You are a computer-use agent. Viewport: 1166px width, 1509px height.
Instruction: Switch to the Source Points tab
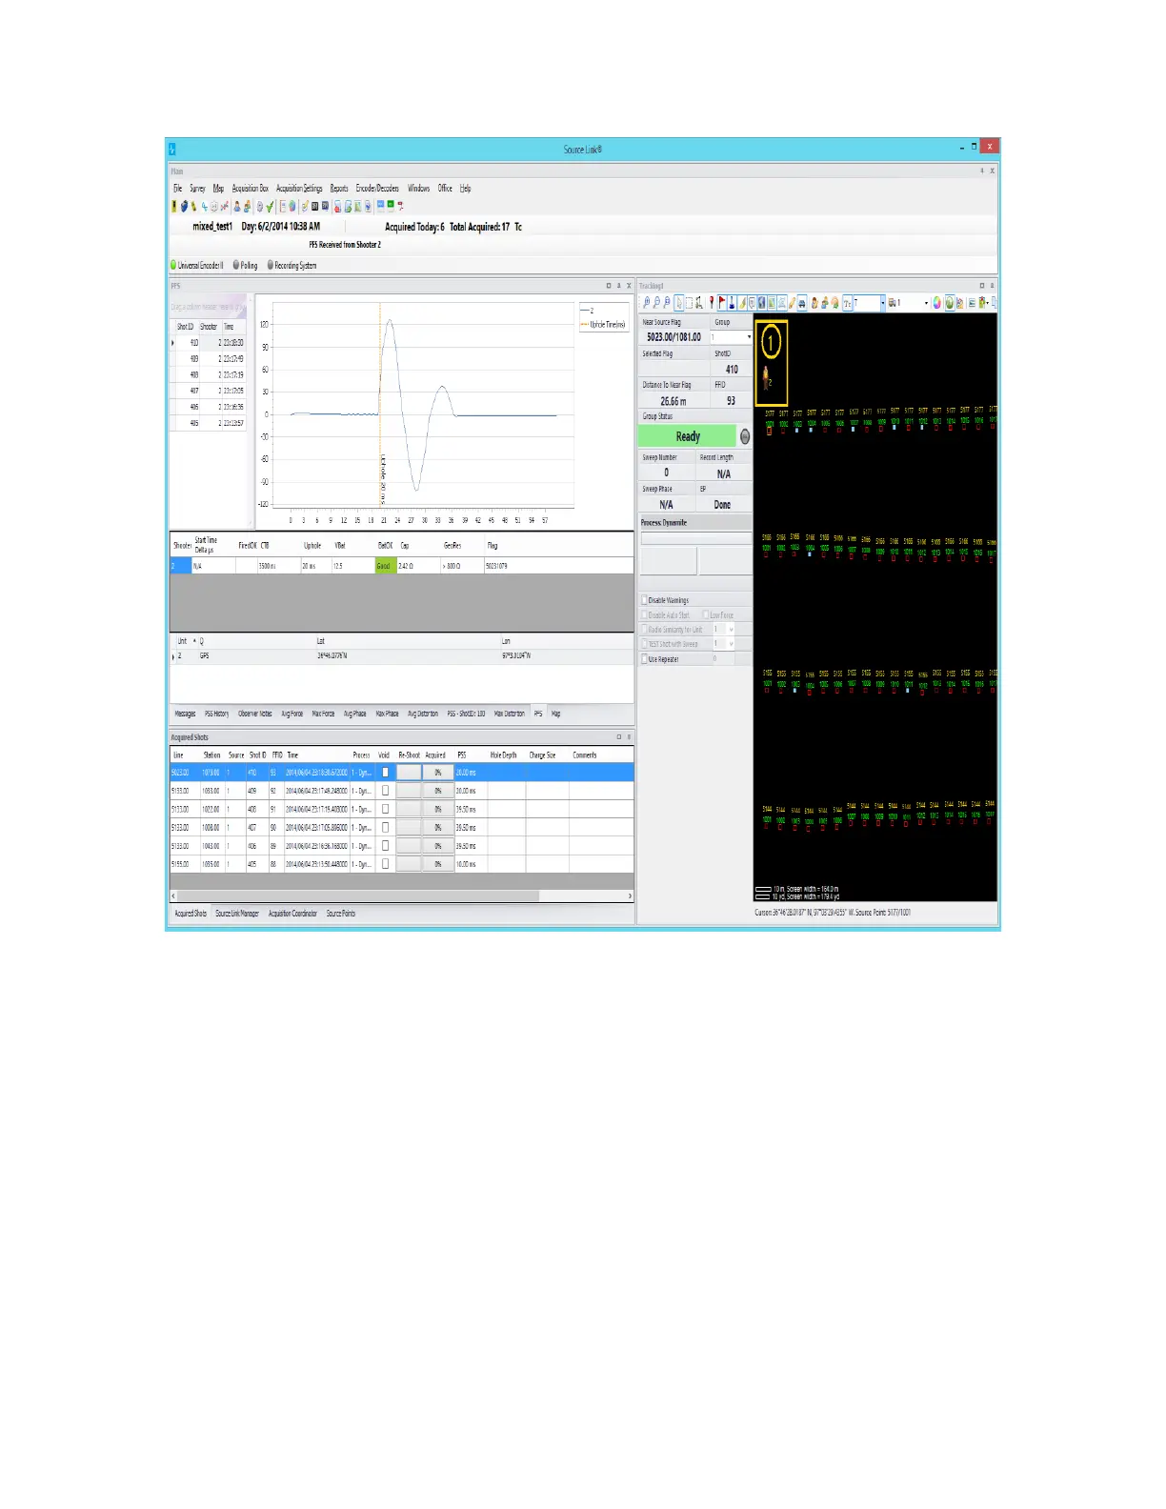(341, 914)
